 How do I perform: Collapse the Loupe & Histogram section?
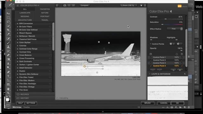coord(150,74)
